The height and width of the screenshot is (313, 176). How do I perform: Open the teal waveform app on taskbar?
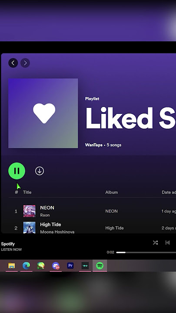tap(85, 266)
